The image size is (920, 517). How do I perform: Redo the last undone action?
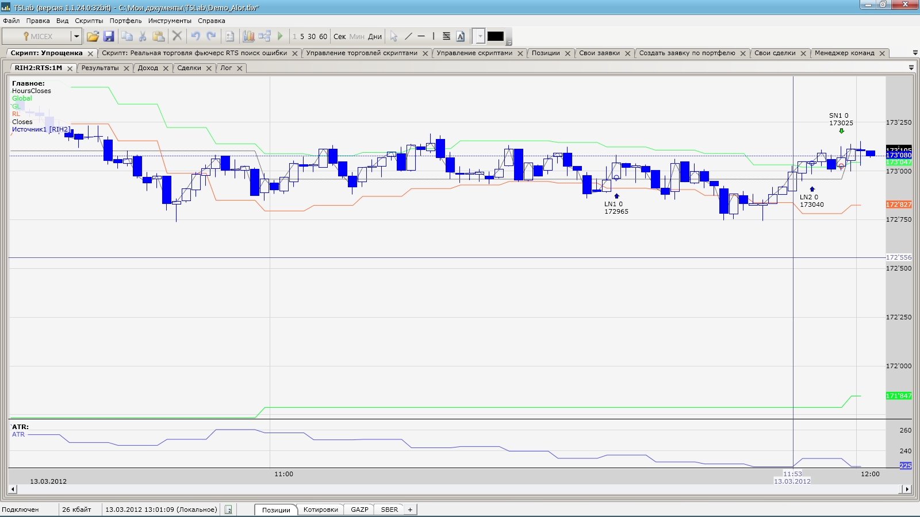coord(211,36)
